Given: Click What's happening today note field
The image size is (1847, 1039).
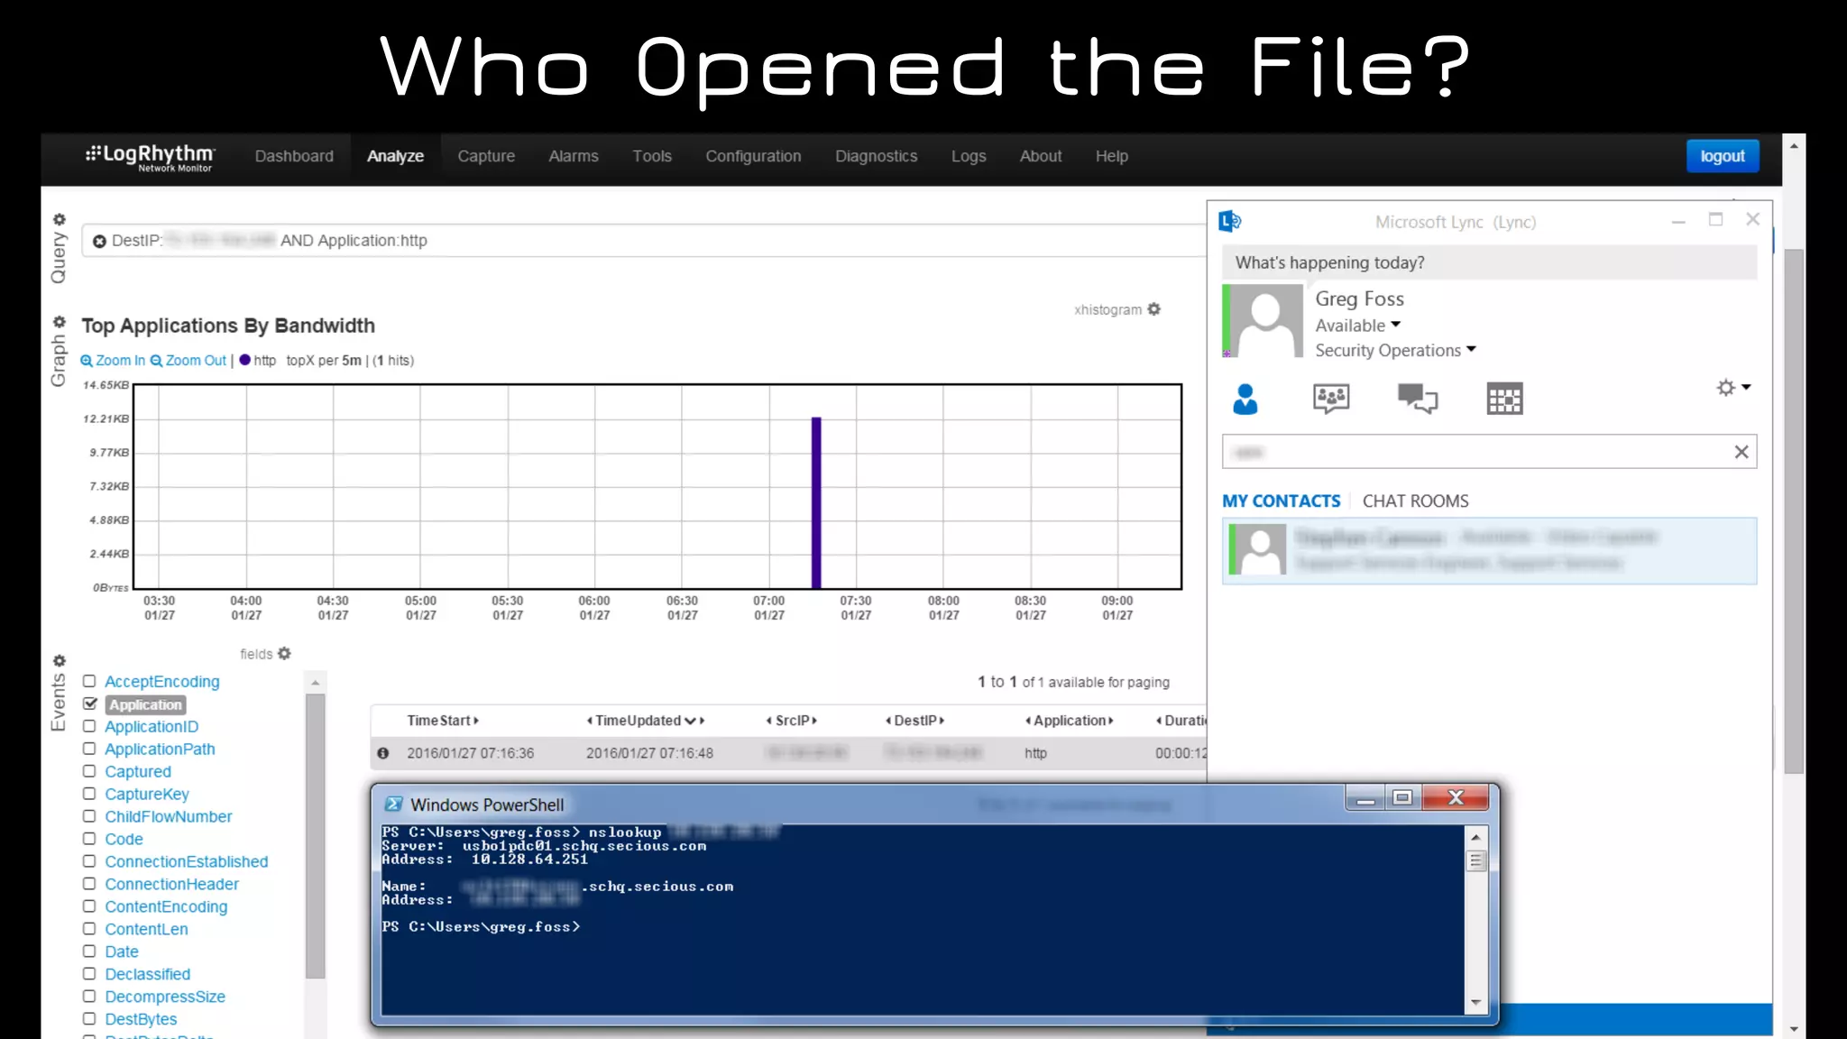Looking at the screenshot, I should (1489, 262).
